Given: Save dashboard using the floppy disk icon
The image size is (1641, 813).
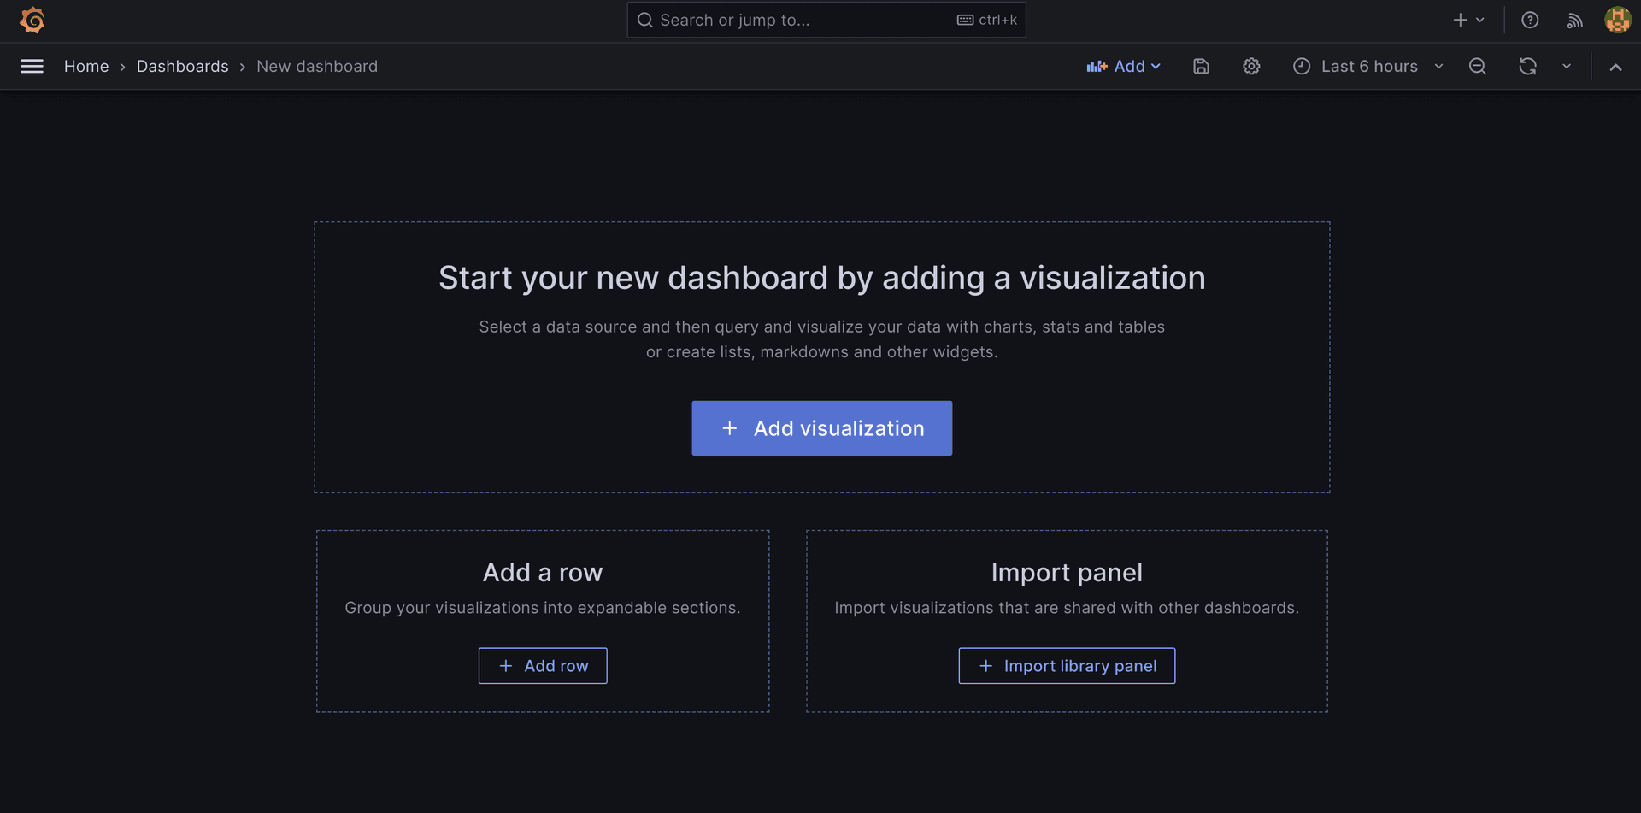Looking at the screenshot, I should coord(1201,67).
